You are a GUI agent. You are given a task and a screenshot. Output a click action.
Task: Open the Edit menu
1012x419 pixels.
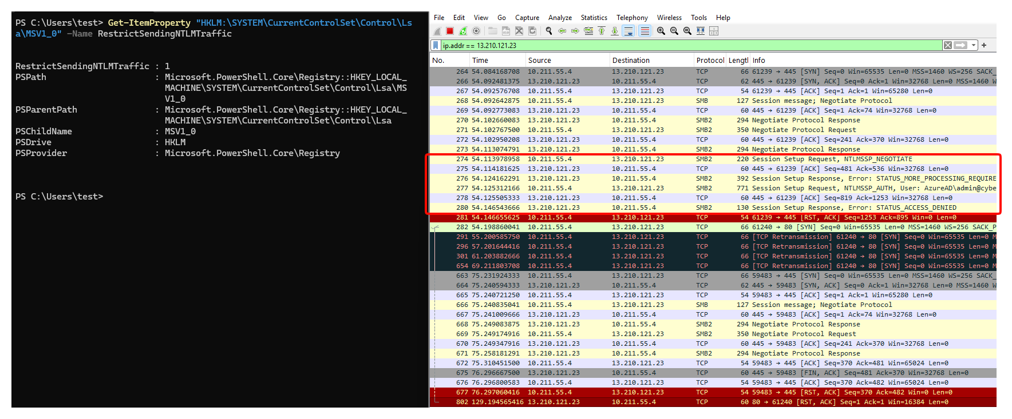click(459, 18)
